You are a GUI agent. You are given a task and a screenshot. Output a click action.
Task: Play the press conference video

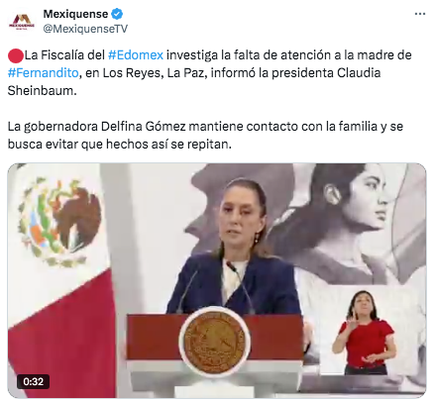(x=217, y=280)
